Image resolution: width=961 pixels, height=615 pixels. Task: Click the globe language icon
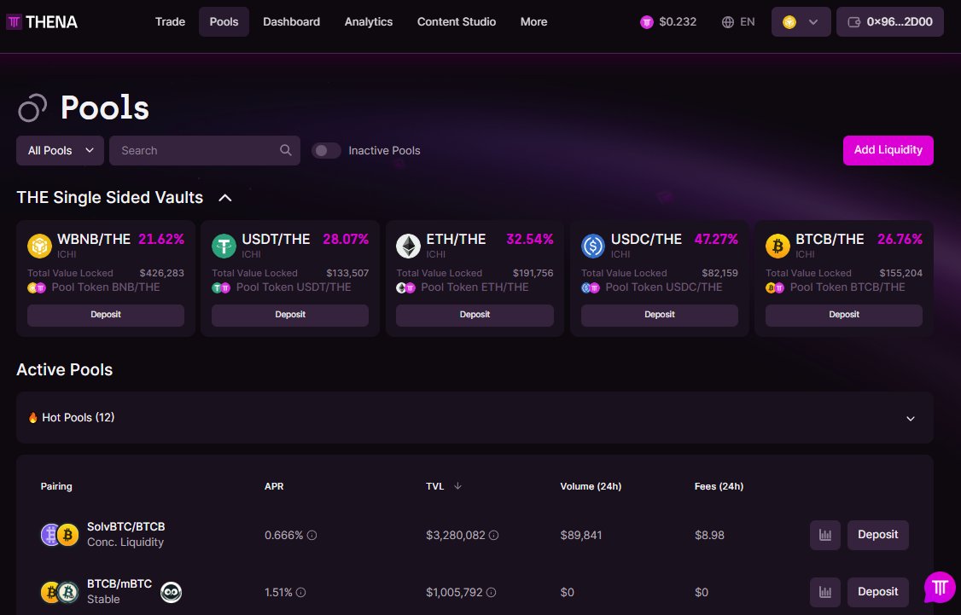tap(727, 22)
